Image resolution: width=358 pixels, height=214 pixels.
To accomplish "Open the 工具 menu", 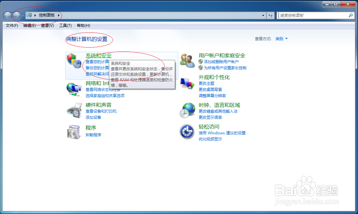I will click(x=65, y=25).
